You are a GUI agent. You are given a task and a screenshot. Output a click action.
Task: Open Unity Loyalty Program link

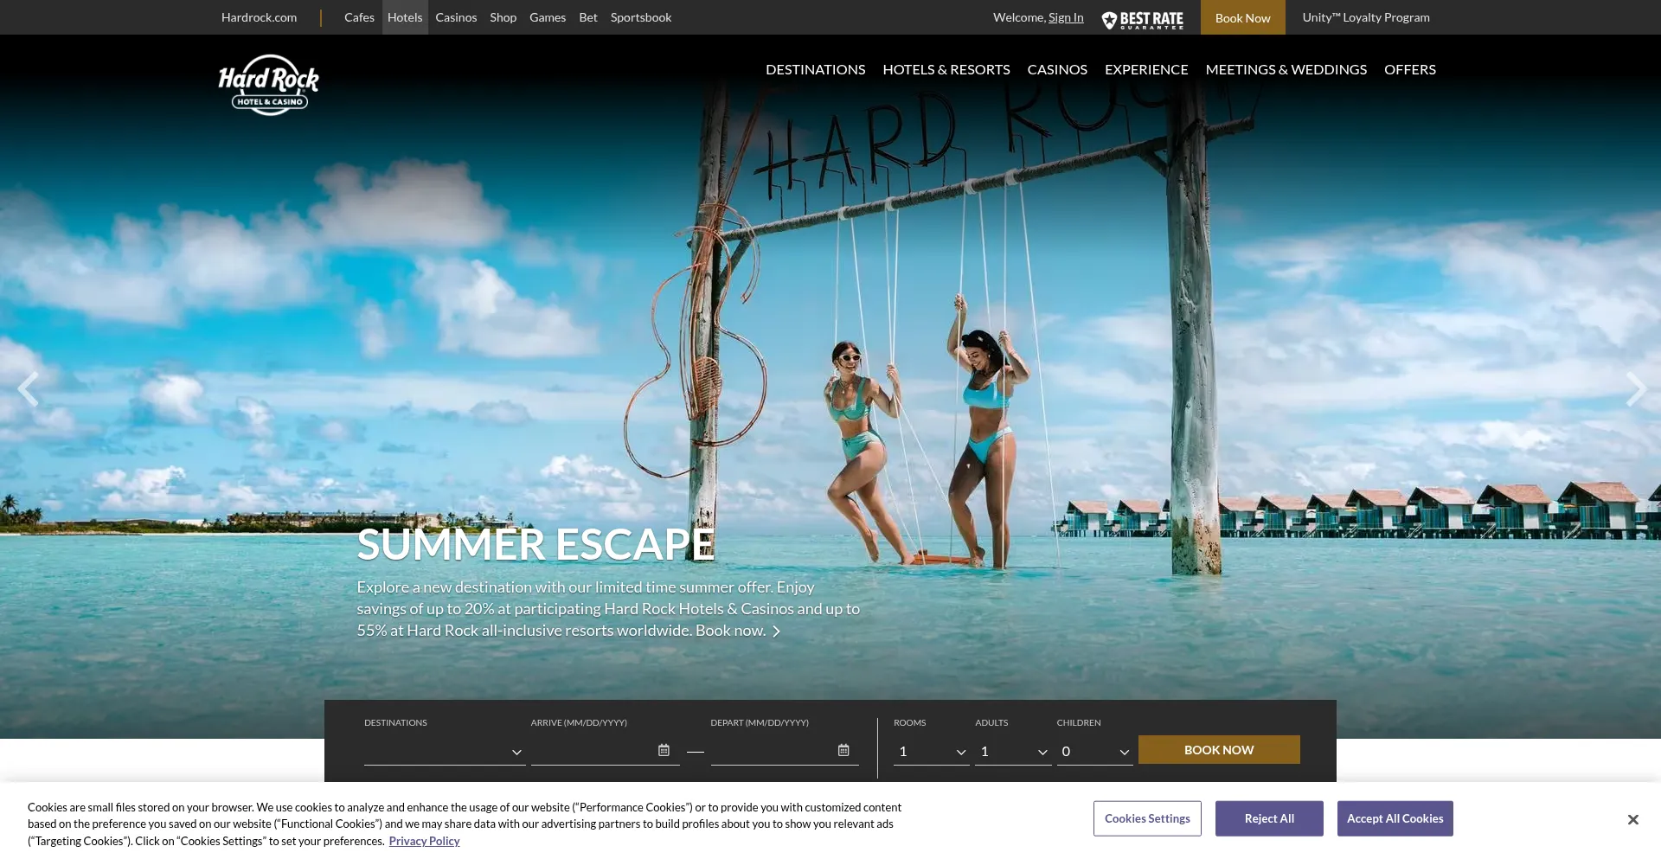point(1366,17)
